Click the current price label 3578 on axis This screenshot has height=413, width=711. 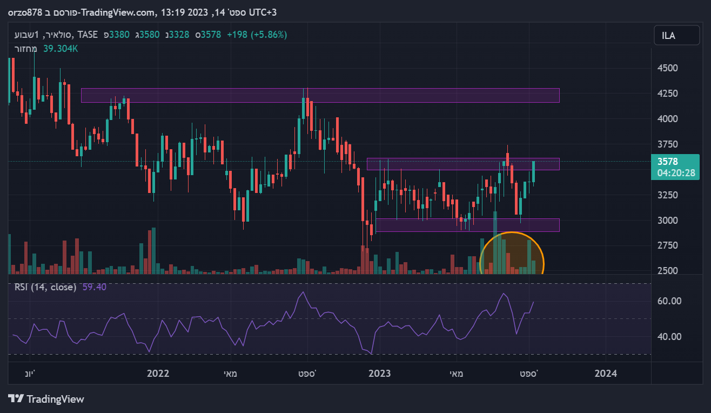(667, 162)
